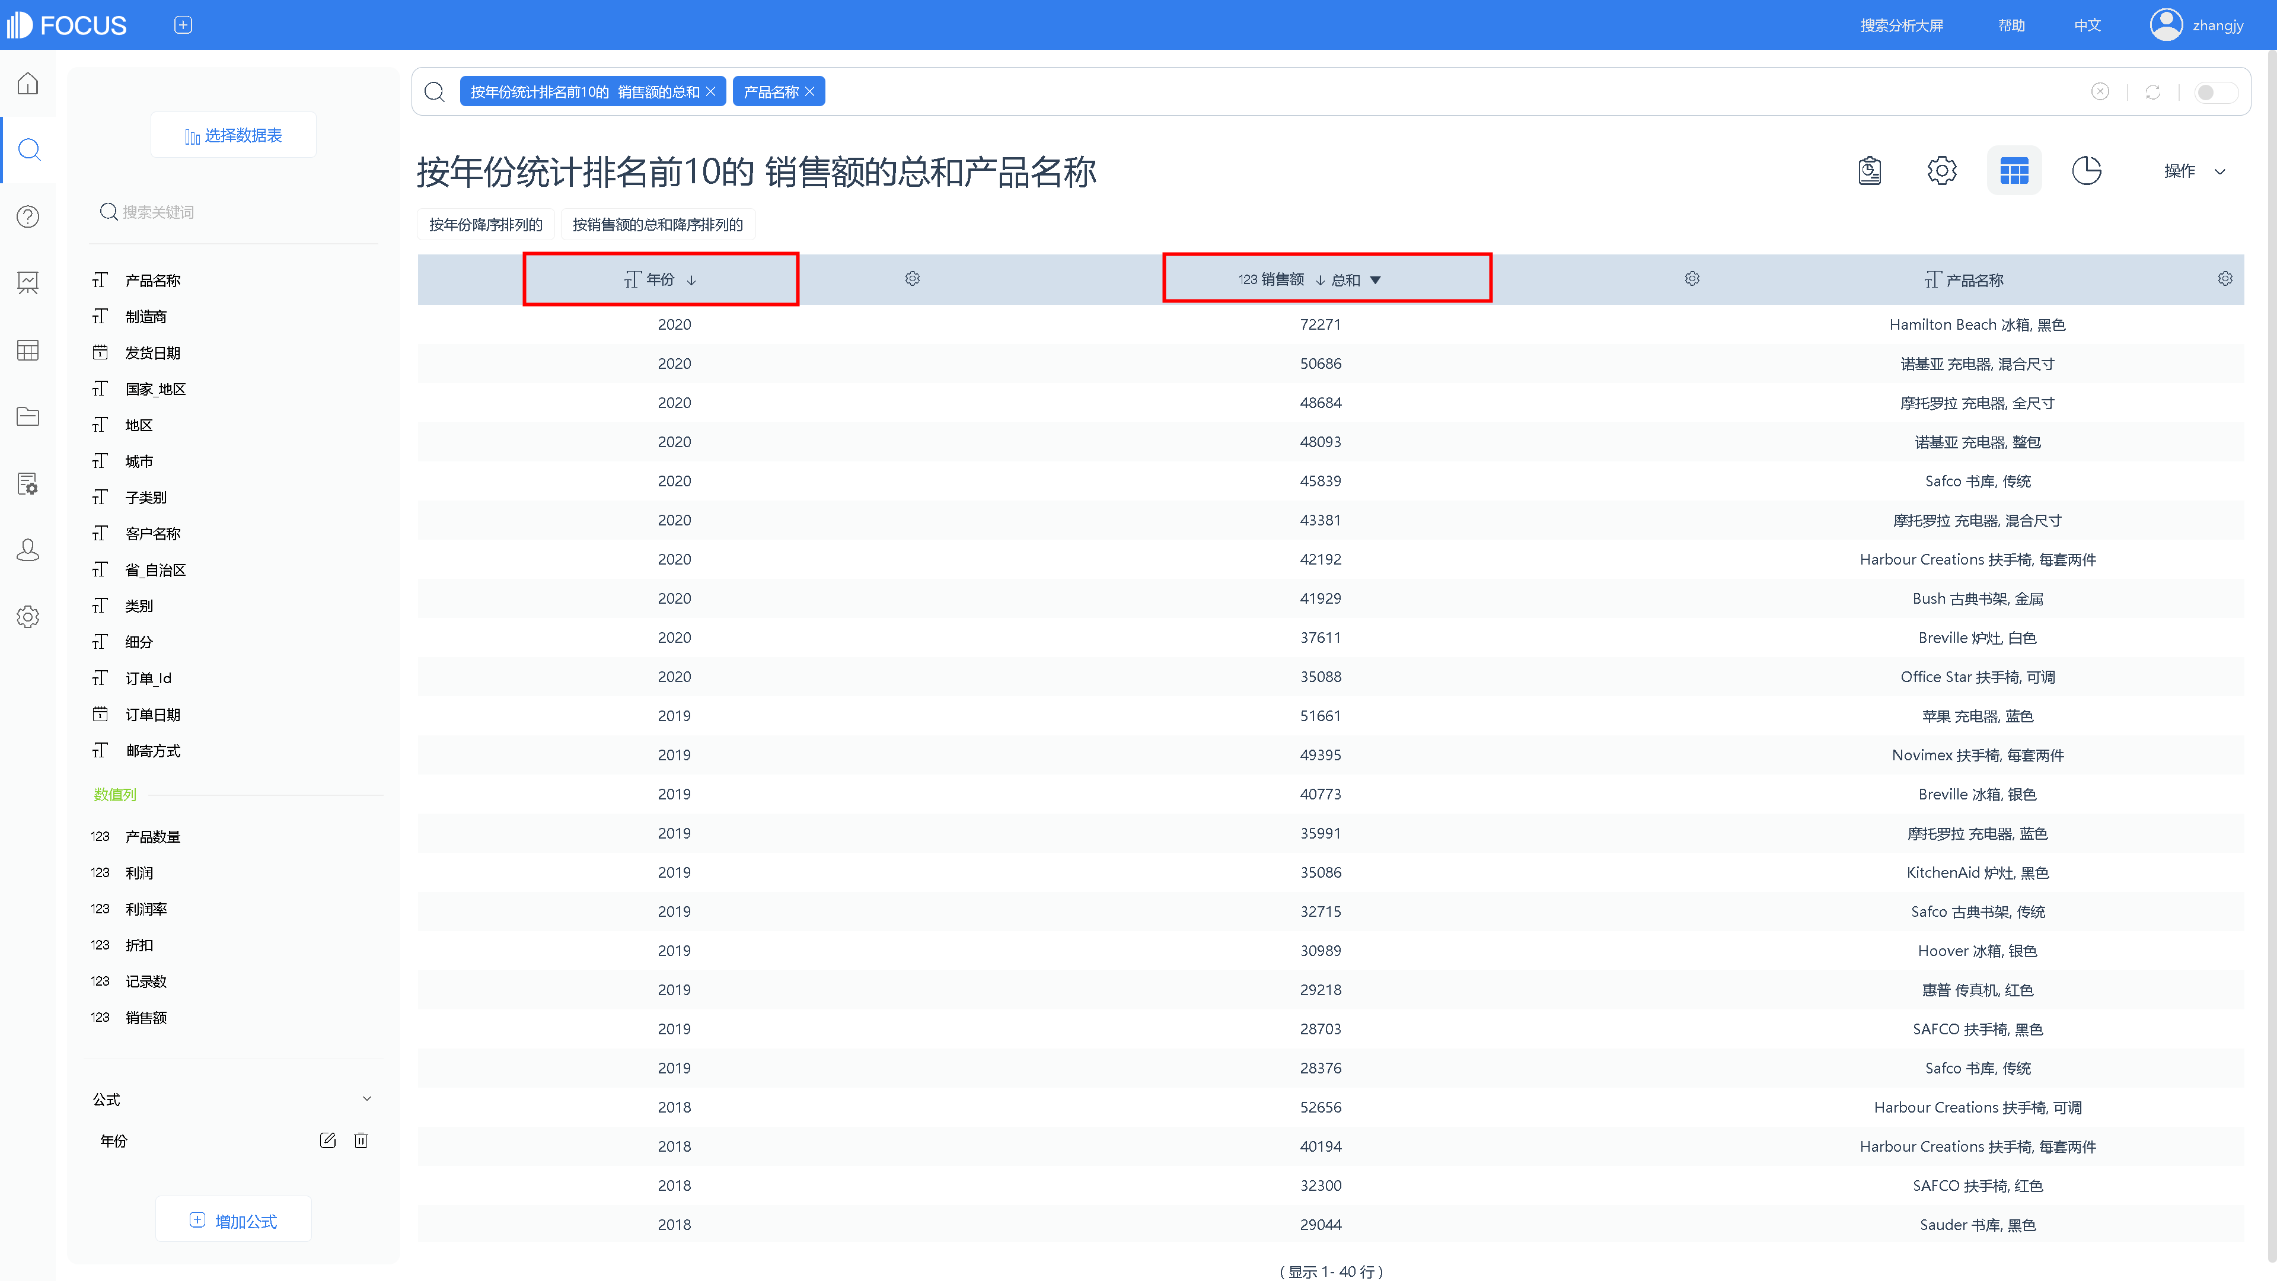Select the 发货日期 field
The width and height of the screenshot is (2277, 1281).
[x=153, y=353]
